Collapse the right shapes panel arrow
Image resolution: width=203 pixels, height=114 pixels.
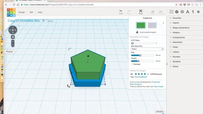(x=167, y=64)
